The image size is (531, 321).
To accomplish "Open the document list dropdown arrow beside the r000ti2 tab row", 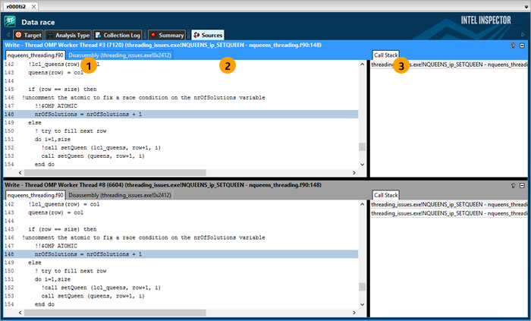I will click(526, 7).
